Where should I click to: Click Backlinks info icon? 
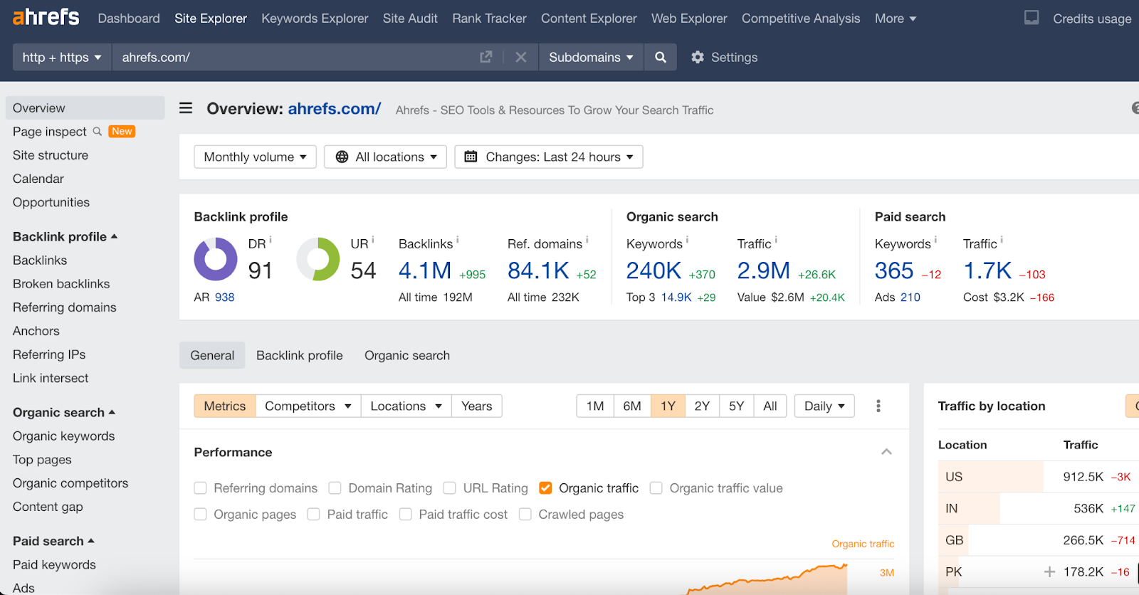458,239
